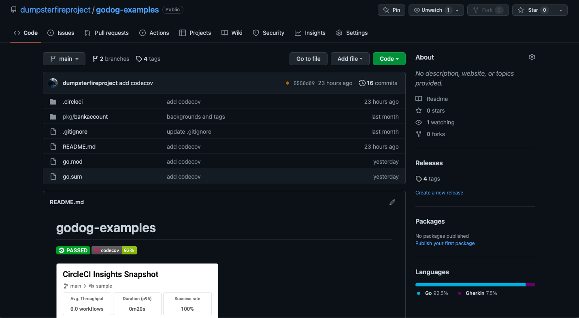Click the About settings gear icon
This screenshot has width=579, height=318.
pos(532,57)
